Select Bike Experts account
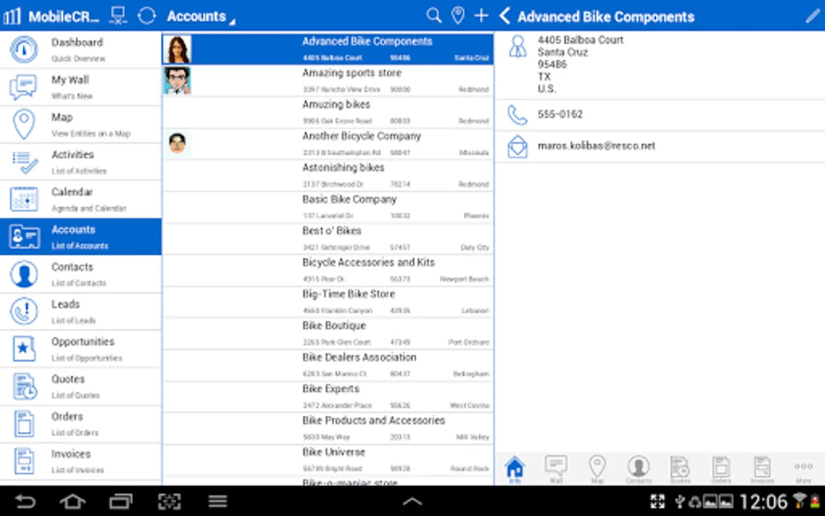Screen dimensions: 825x516 click(328, 396)
